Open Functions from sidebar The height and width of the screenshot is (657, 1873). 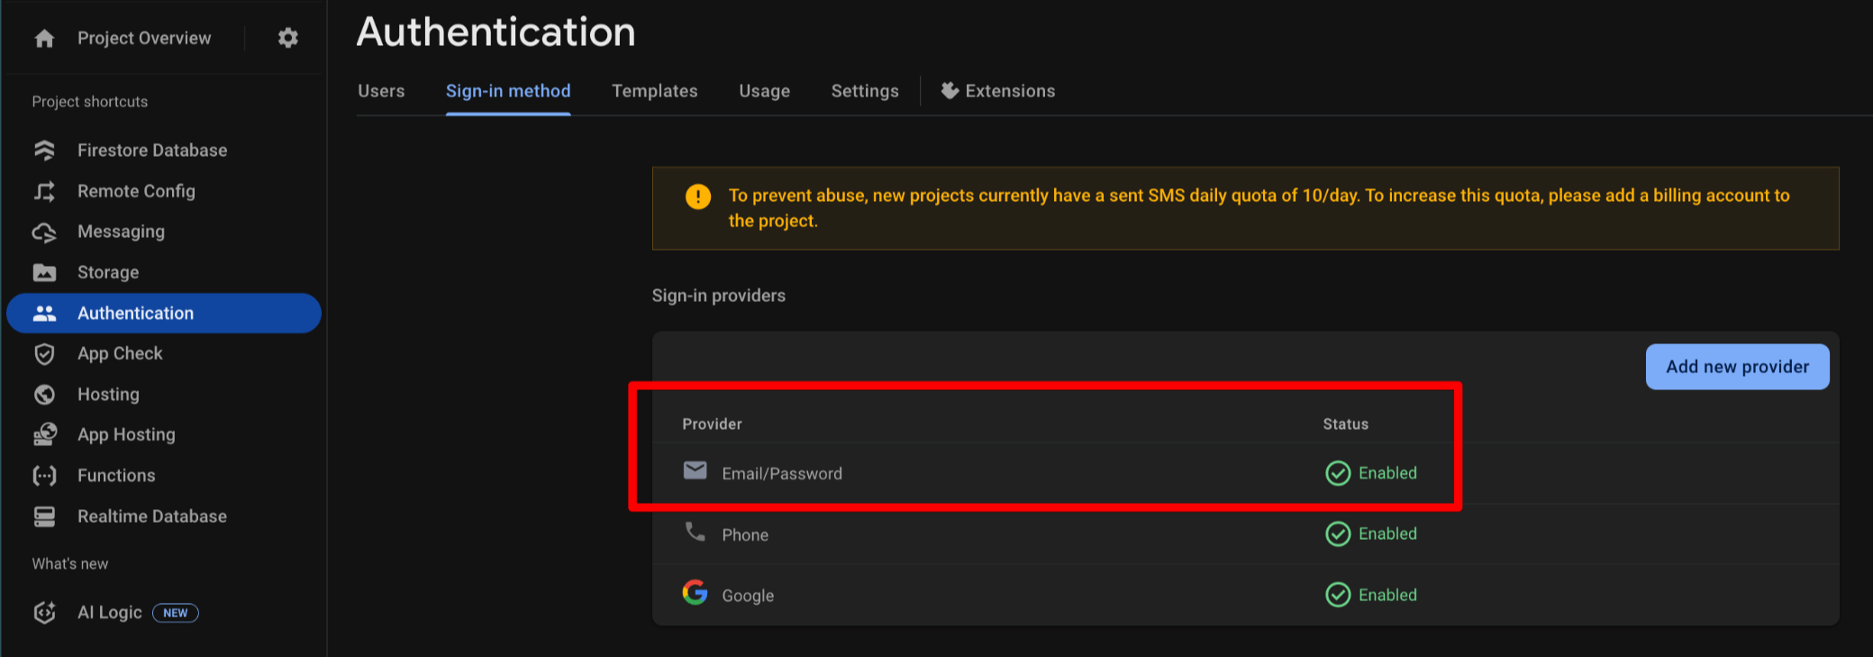pos(116,475)
